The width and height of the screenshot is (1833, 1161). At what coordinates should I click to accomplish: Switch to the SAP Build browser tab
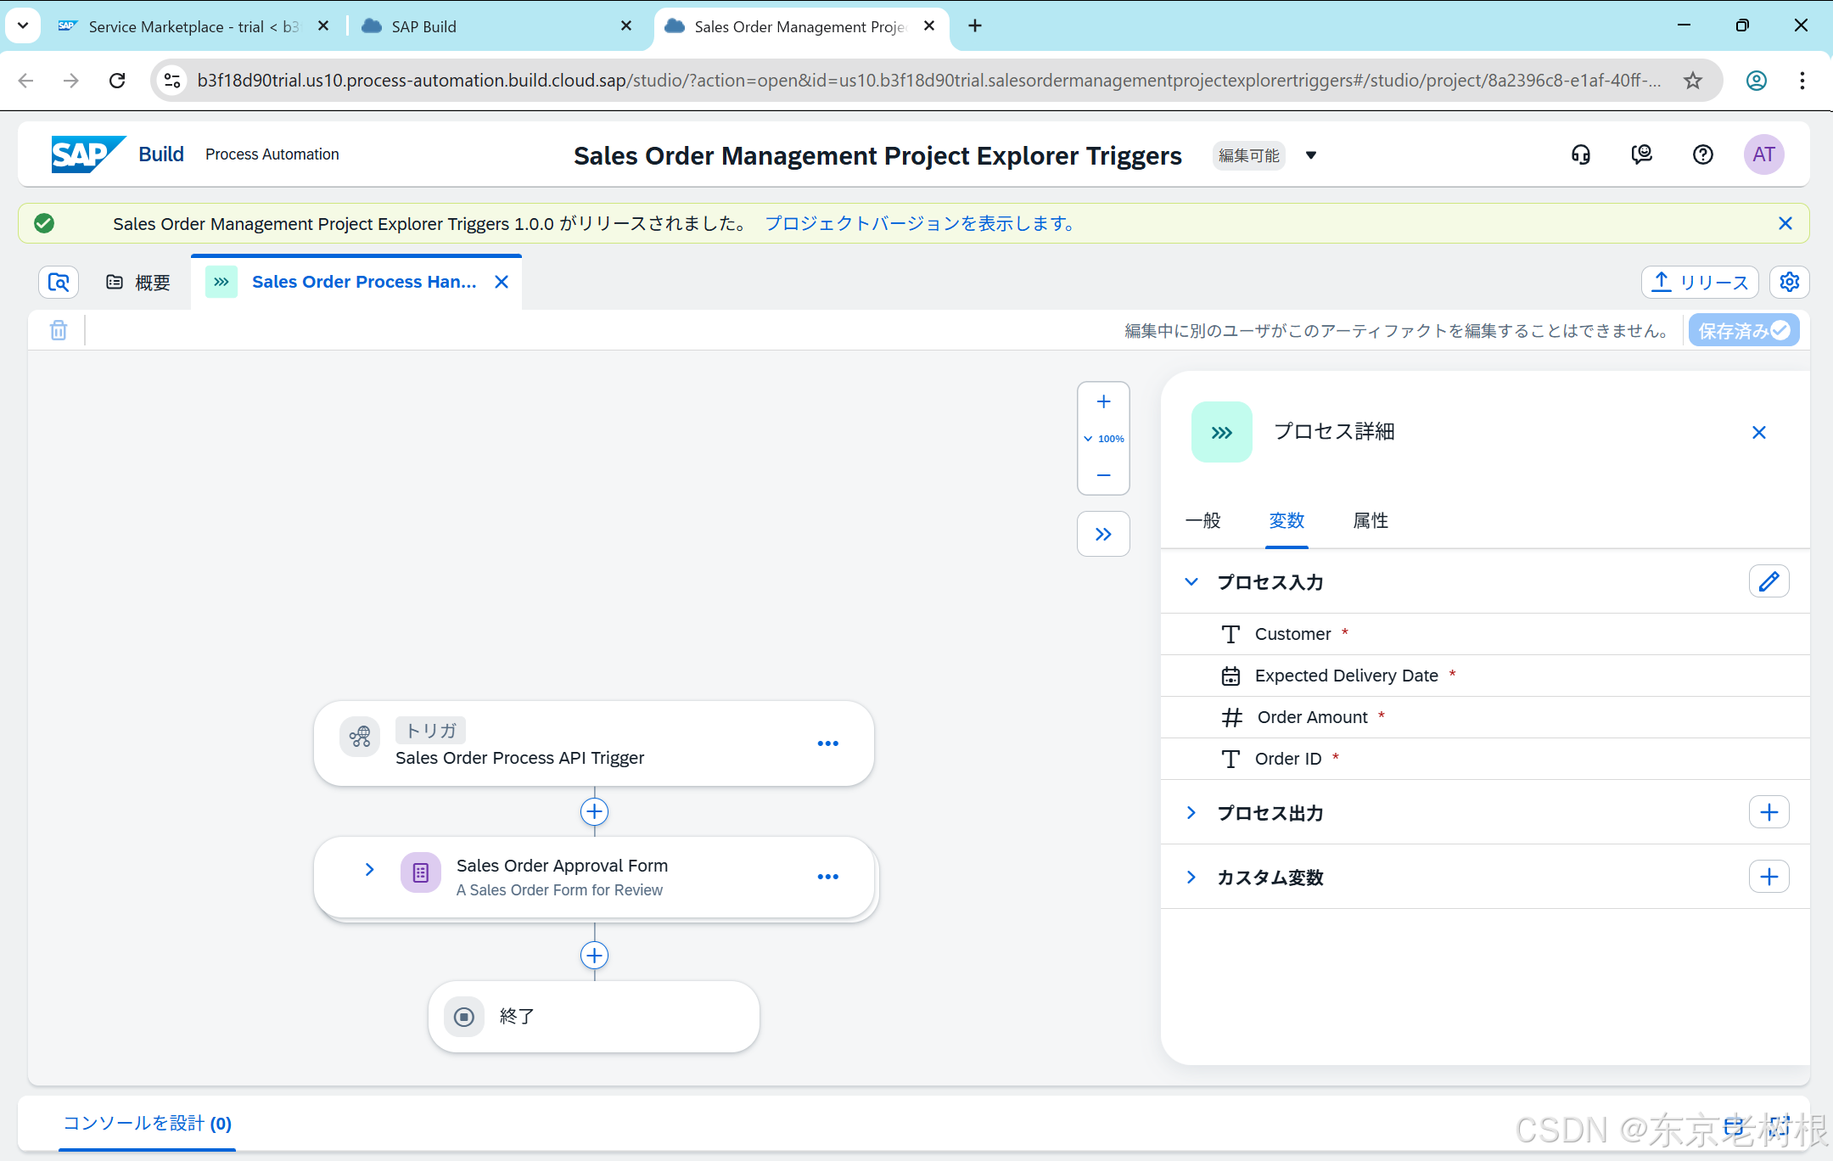[x=496, y=26]
